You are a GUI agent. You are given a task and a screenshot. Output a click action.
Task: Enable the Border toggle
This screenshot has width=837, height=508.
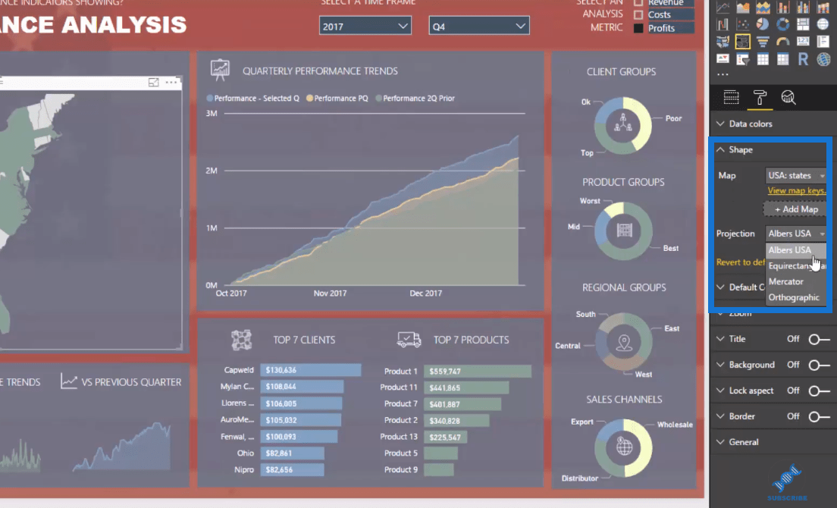819,416
